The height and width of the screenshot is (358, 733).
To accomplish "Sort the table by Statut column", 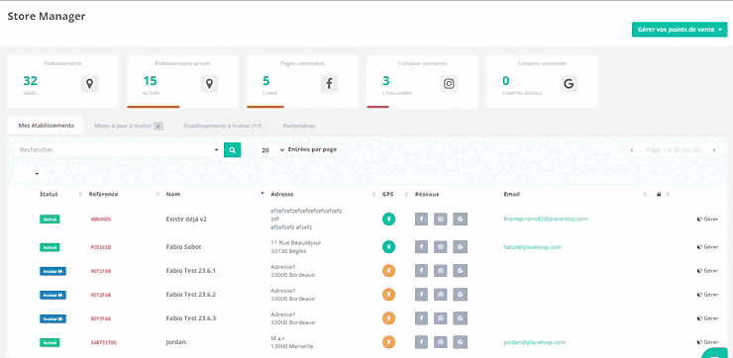I will click(x=49, y=194).
